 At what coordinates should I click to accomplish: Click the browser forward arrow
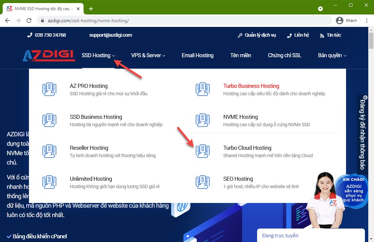(18, 21)
